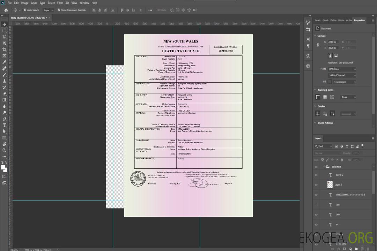Open the File menu
This screenshot has width=377, height=251.
click(x=10, y=3)
